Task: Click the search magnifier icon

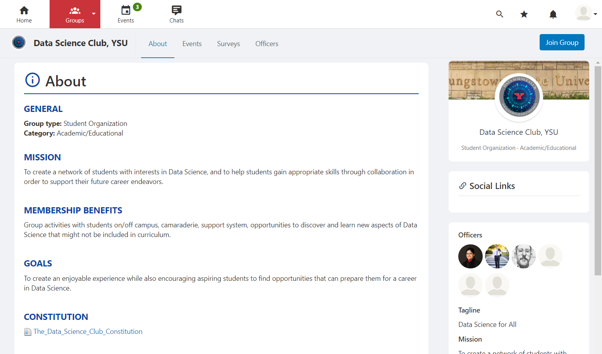Action: [500, 14]
